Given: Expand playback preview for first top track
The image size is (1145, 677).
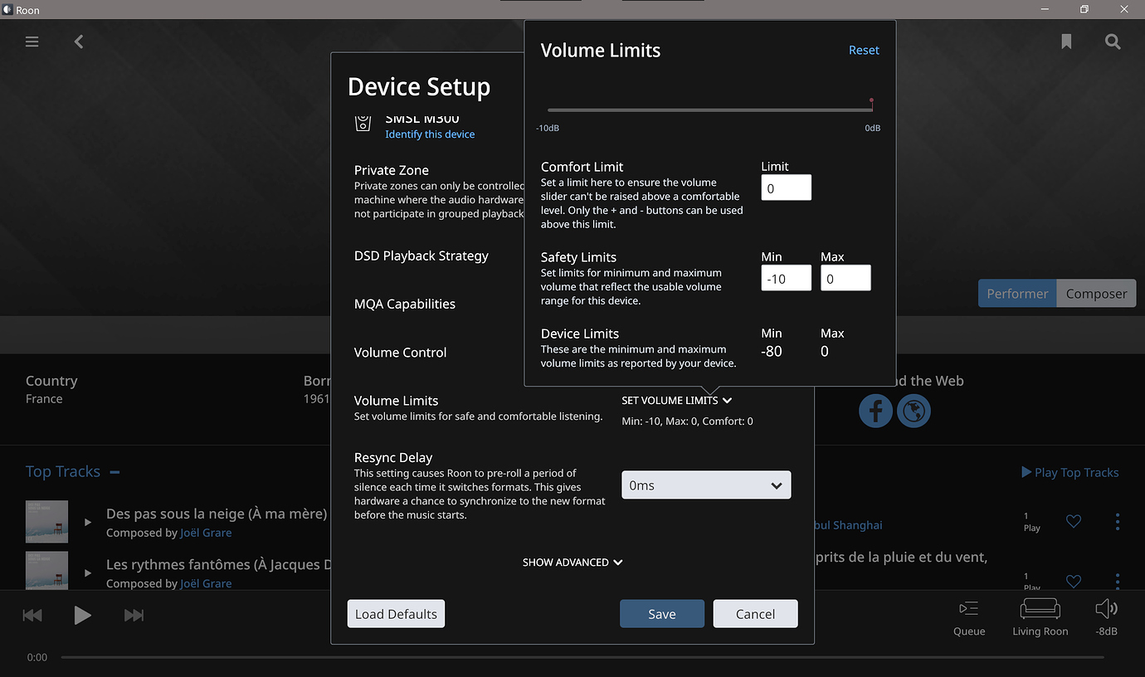Looking at the screenshot, I should click(x=87, y=522).
